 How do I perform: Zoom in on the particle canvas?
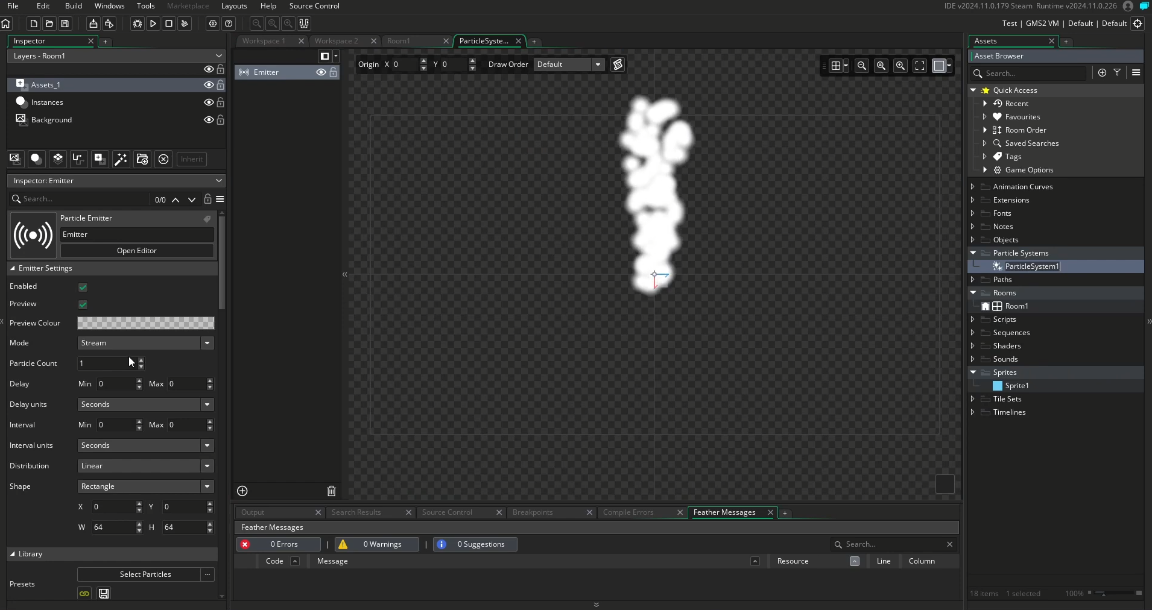900,66
